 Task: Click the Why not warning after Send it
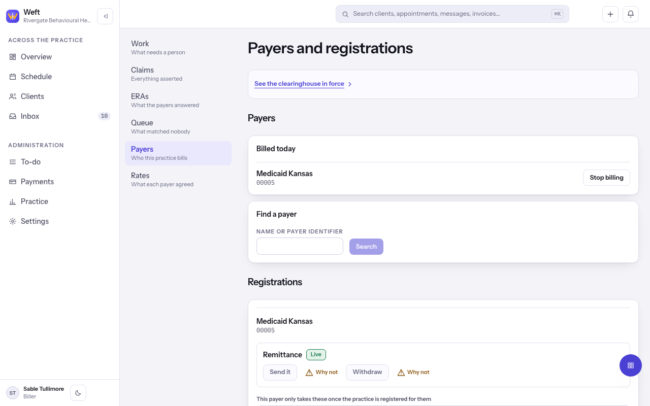(x=321, y=373)
